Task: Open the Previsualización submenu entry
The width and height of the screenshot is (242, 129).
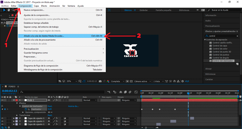Action: click(x=62, y=49)
